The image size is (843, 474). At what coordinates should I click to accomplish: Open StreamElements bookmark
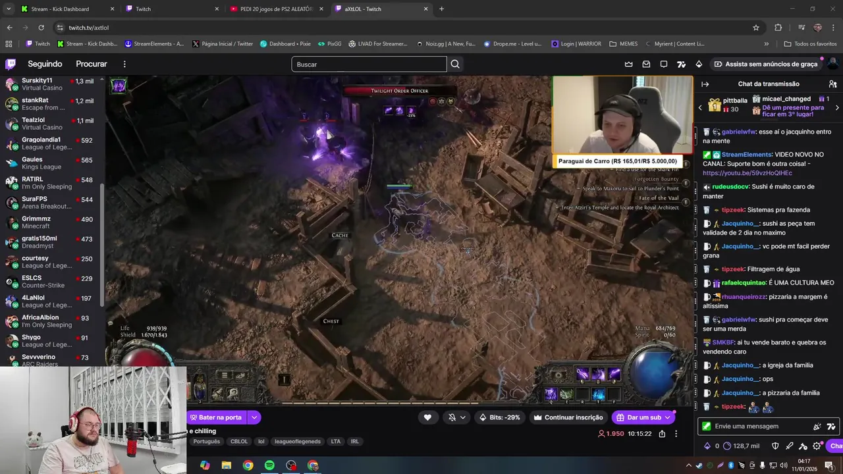pos(154,44)
